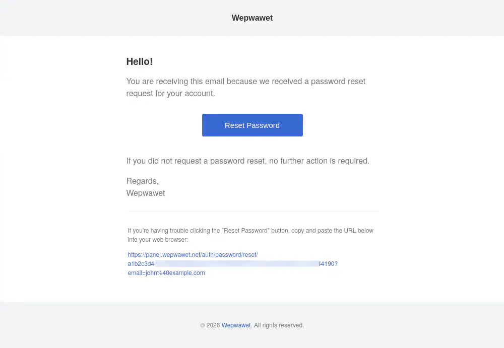Click the "into your web browser:" line
The width and height of the screenshot is (504, 348).
(x=157, y=240)
